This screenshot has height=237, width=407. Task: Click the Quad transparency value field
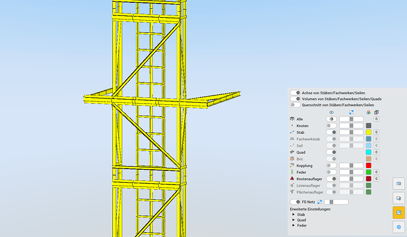point(376,152)
